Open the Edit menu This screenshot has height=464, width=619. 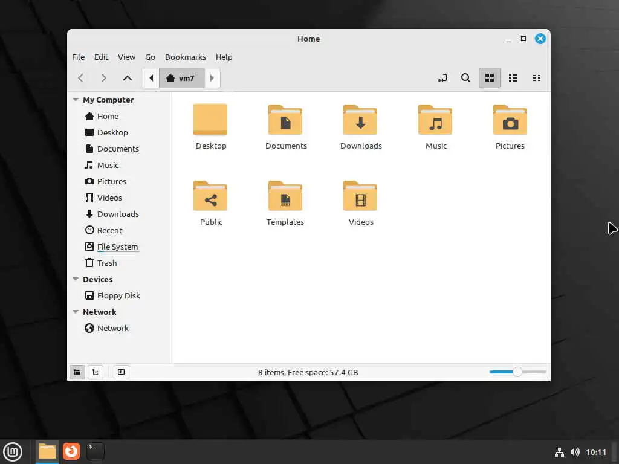[101, 57]
